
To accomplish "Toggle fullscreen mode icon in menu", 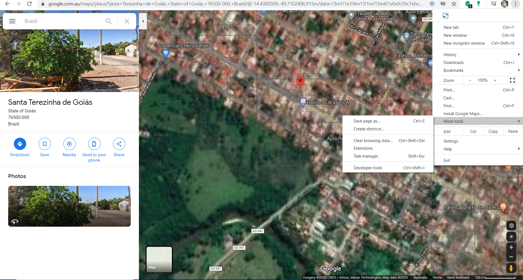I will (x=512, y=80).
